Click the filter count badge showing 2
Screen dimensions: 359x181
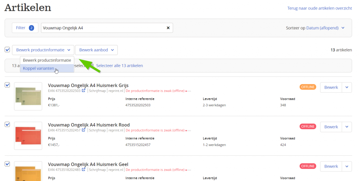tap(31, 28)
